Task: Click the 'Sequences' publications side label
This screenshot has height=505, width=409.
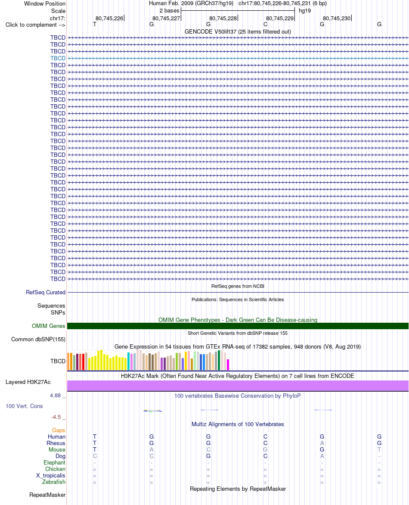Action: coord(51,305)
